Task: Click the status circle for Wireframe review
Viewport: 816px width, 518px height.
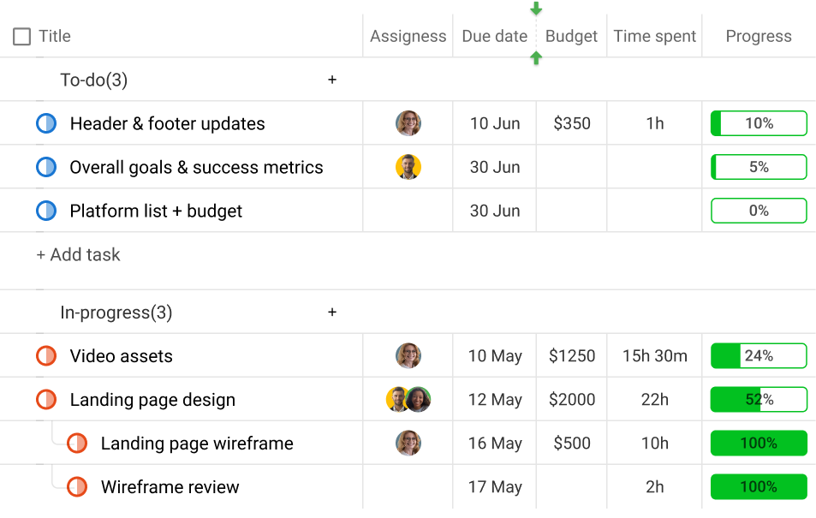Action: (77, 487)
